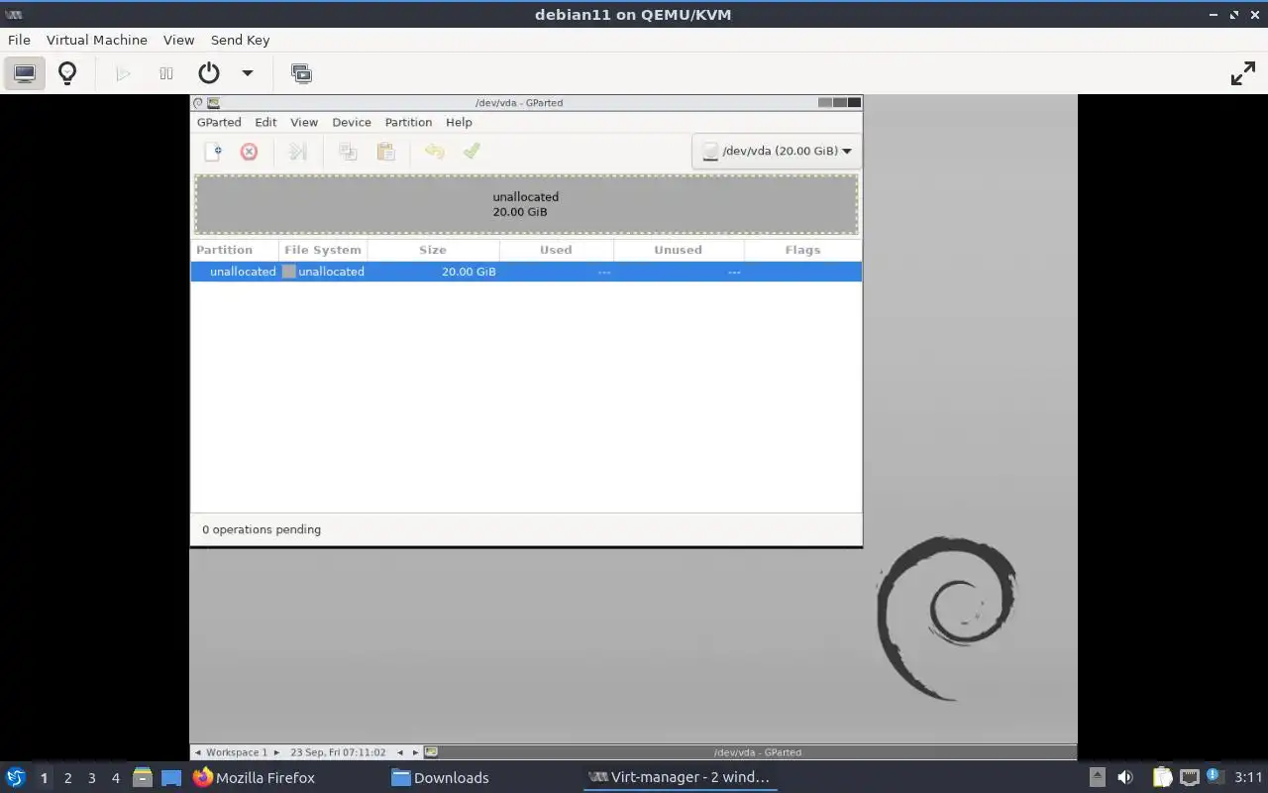Click the 3:11 taskbar clock

point(1248,777)
